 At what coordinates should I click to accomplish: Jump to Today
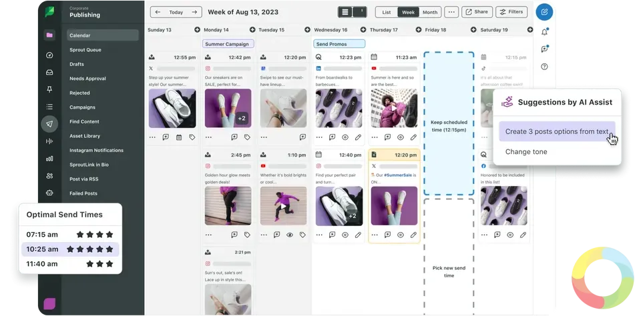[176, 12]
